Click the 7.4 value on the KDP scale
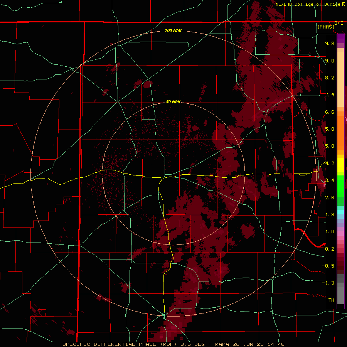Screen dimensions: 347x347 330,95
